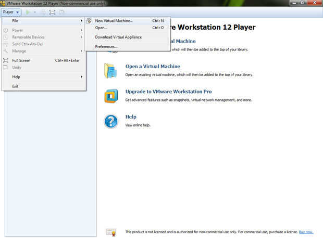The width and height of the screenshot is (323, 242).
Task: Select Removable Devices menu entry
Action: coord(44,37)
